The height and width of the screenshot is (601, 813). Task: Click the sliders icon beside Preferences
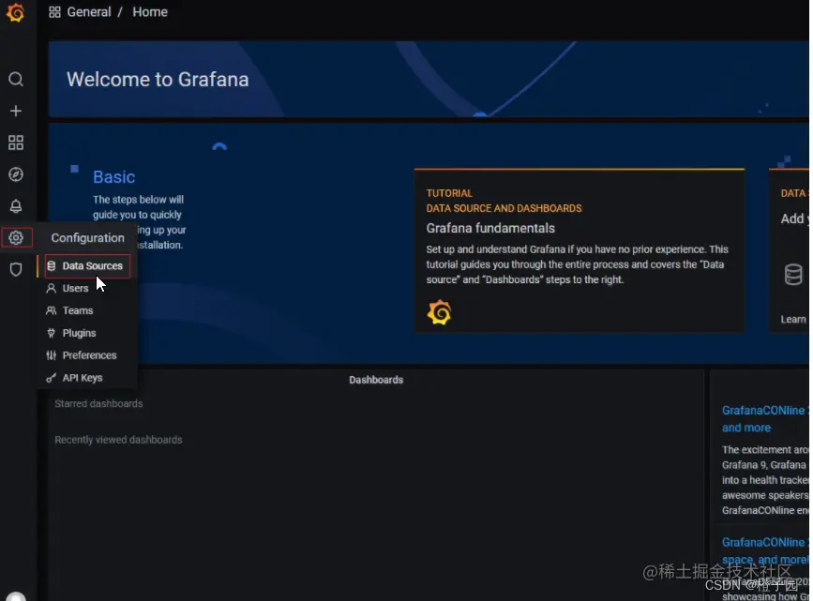point(51,355)
